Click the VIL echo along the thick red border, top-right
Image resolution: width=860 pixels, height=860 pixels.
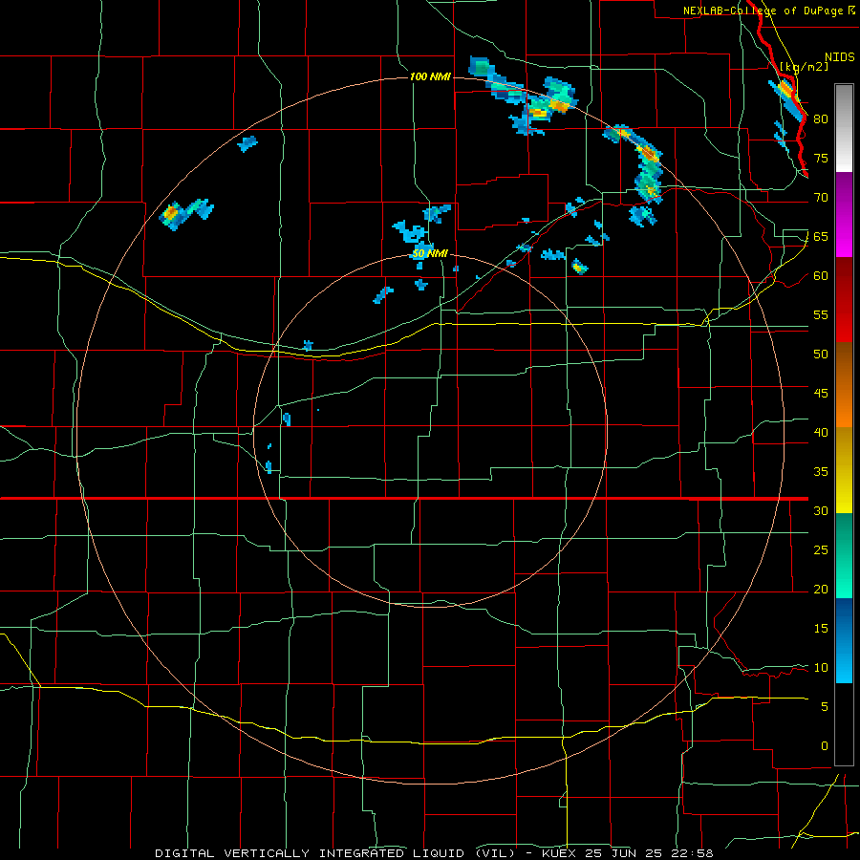(787, 98)
